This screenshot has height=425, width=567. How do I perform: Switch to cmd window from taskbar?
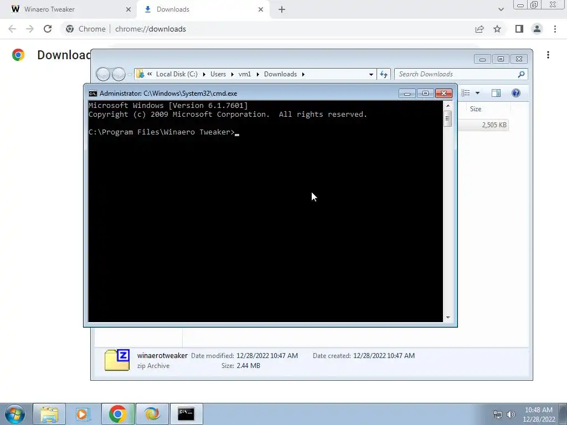click(x=186, y=414)
